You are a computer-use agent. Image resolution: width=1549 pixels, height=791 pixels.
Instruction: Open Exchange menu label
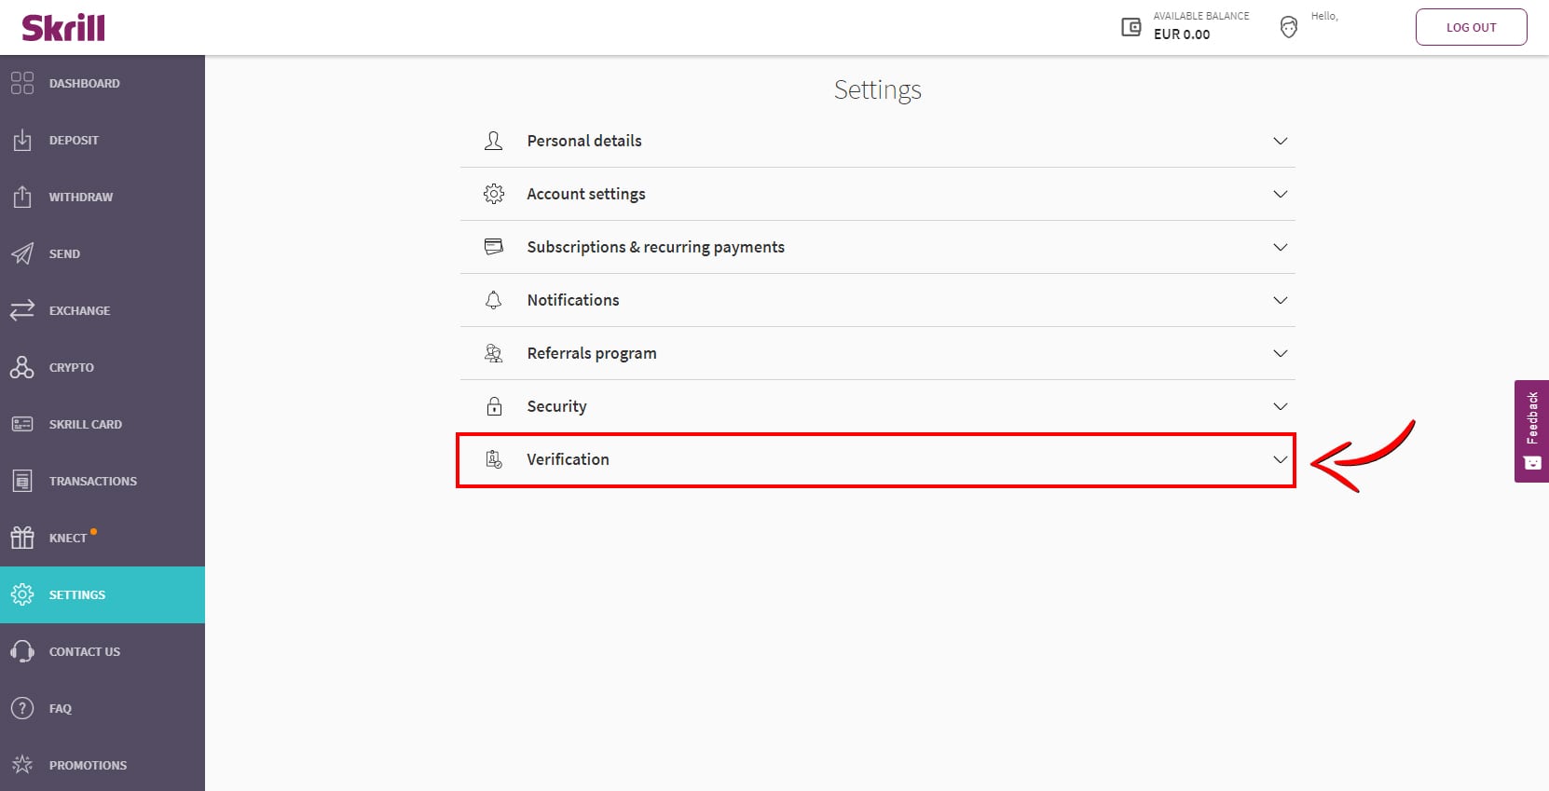click(x=79, y=310)
